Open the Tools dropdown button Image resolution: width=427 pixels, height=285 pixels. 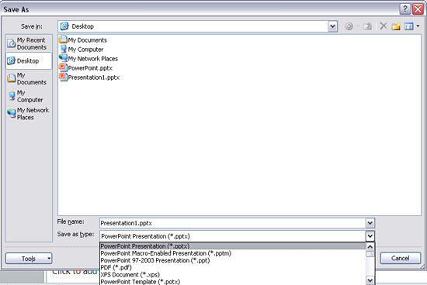point(29,259)
